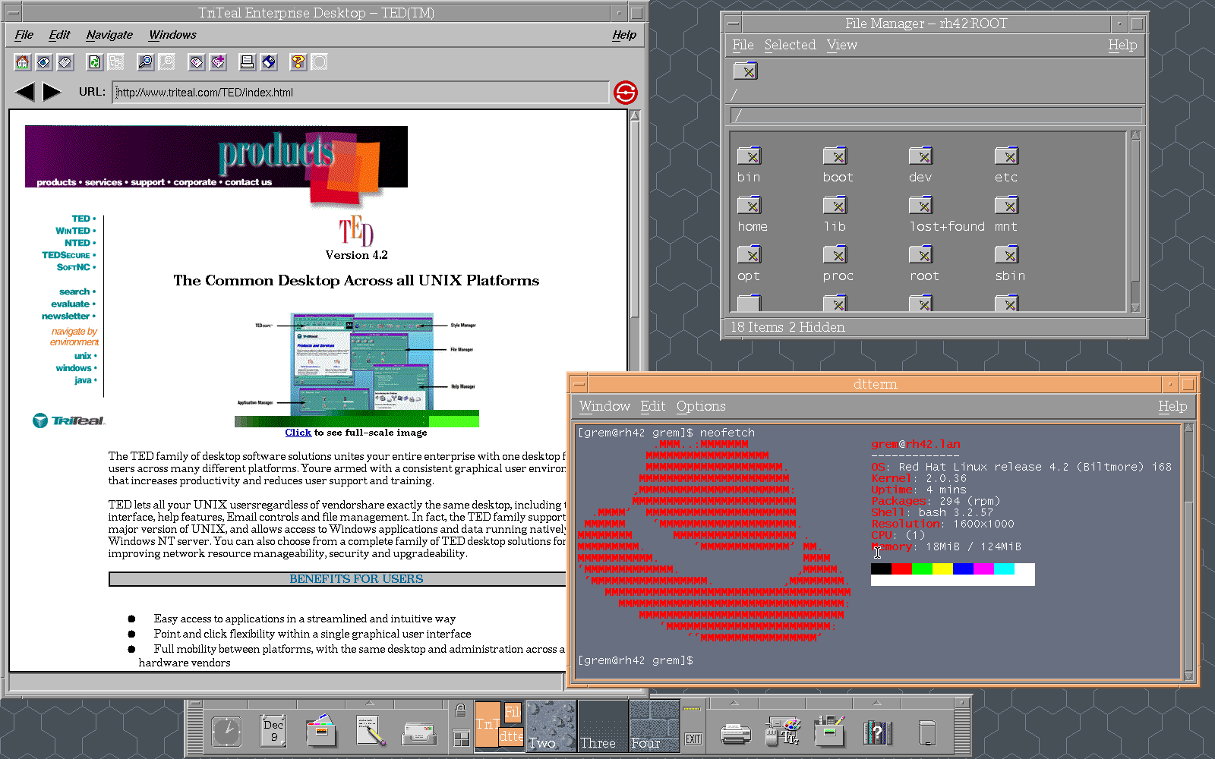This screenshot has width=1215, height=759.
Task: Open window menu button of File Manager title bar
Action: [x=733, y=24]
